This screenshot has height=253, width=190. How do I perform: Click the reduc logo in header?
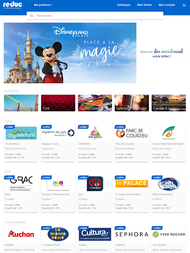13,5
